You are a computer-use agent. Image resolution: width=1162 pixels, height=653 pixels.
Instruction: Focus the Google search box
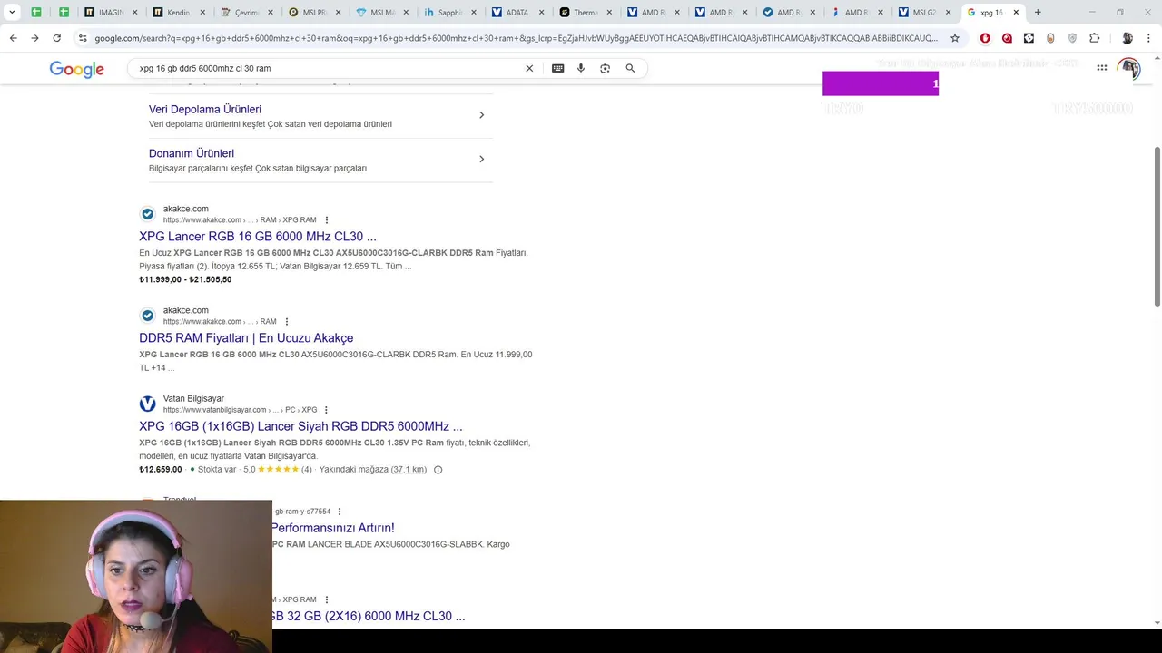click(x=327, y=68)
